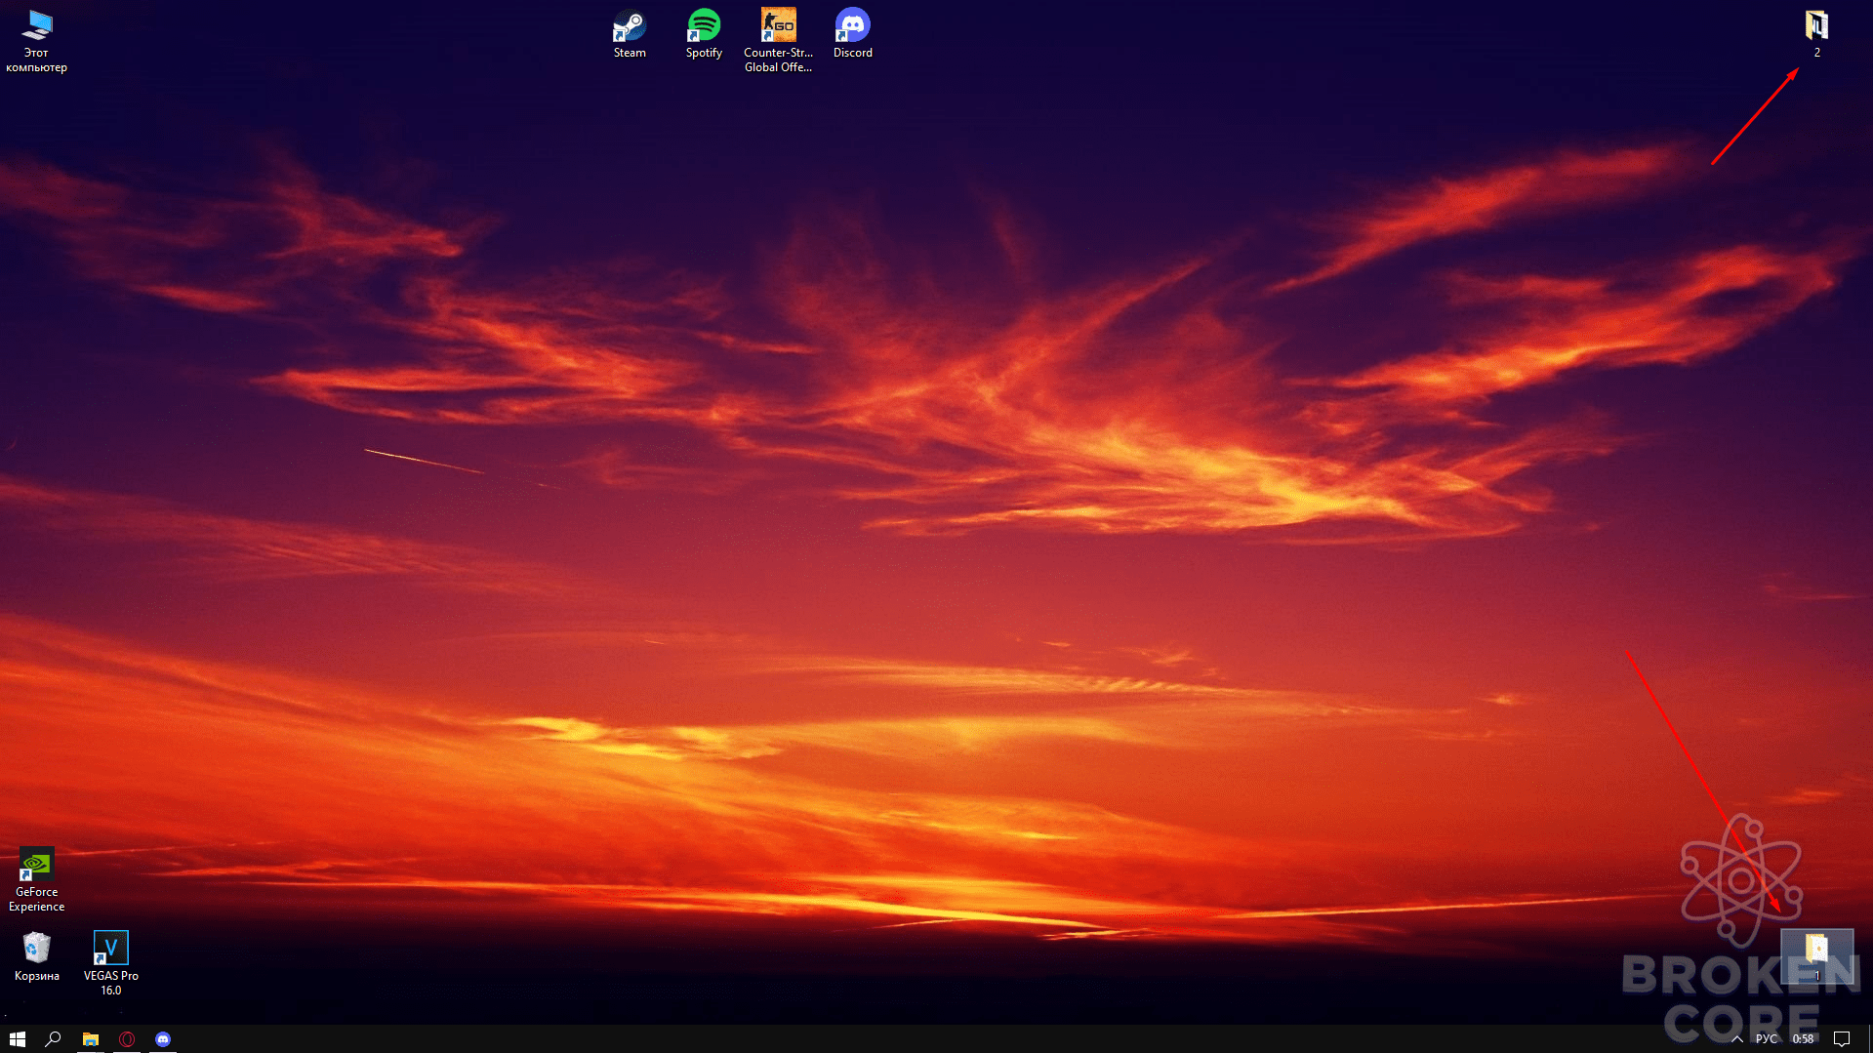1873x1053 pixels.
Task: Switch the РУС input language
Action: 1767,1039
